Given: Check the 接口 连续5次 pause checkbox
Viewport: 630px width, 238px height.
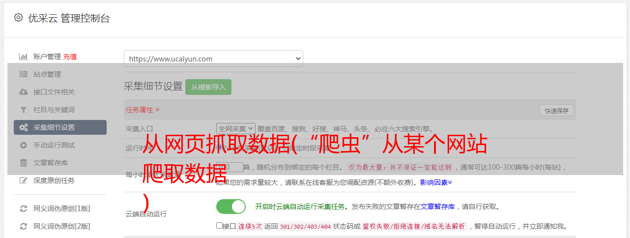Looking at the screenshot, I should pyautogui.click(x=219, y=226).
